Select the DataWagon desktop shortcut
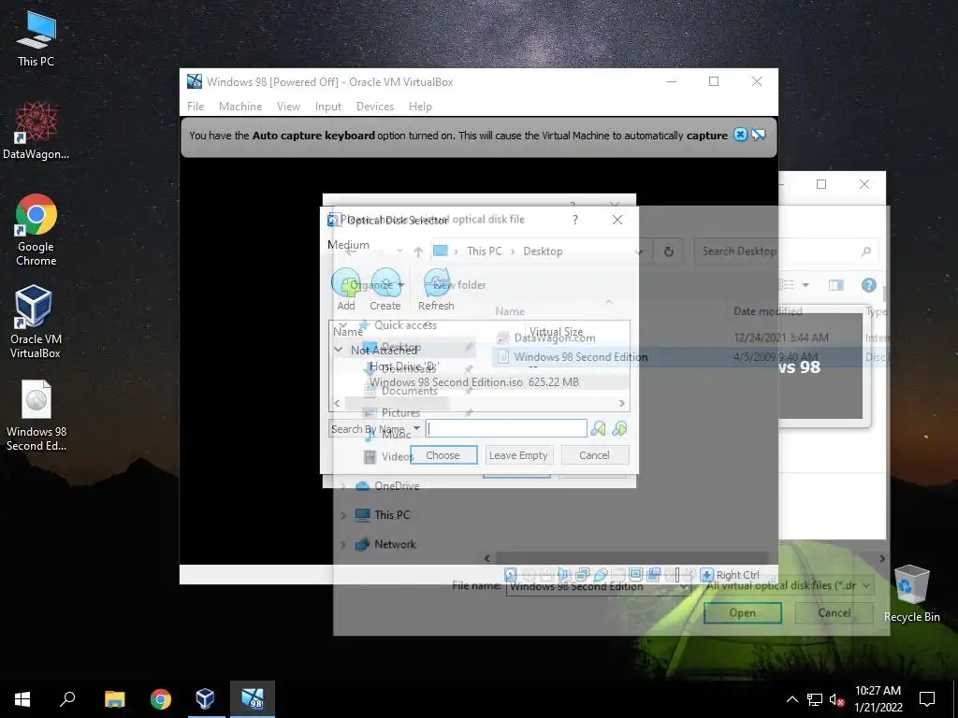The width and height of the screenshot is (958, 718). pos(36,130)
